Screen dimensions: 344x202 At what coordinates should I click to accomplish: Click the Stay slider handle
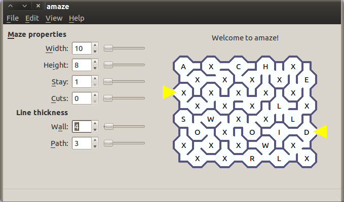(x=108, y=81)
